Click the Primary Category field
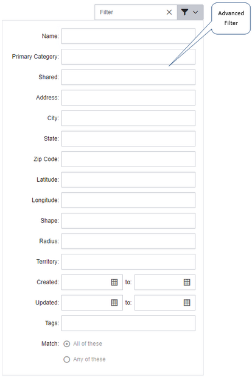252x377 pixels. click(x=128, y=57)
